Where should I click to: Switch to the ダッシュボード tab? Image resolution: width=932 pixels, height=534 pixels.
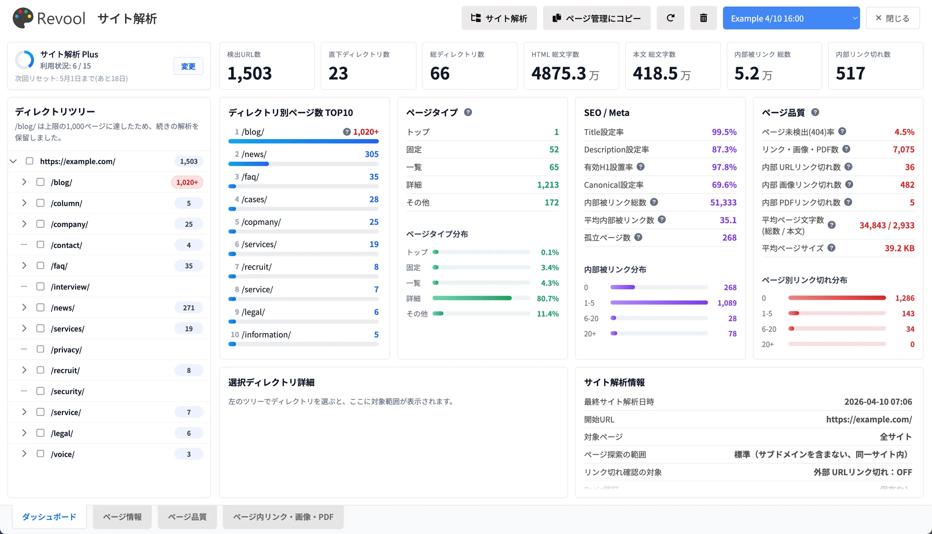coord(49,517)
